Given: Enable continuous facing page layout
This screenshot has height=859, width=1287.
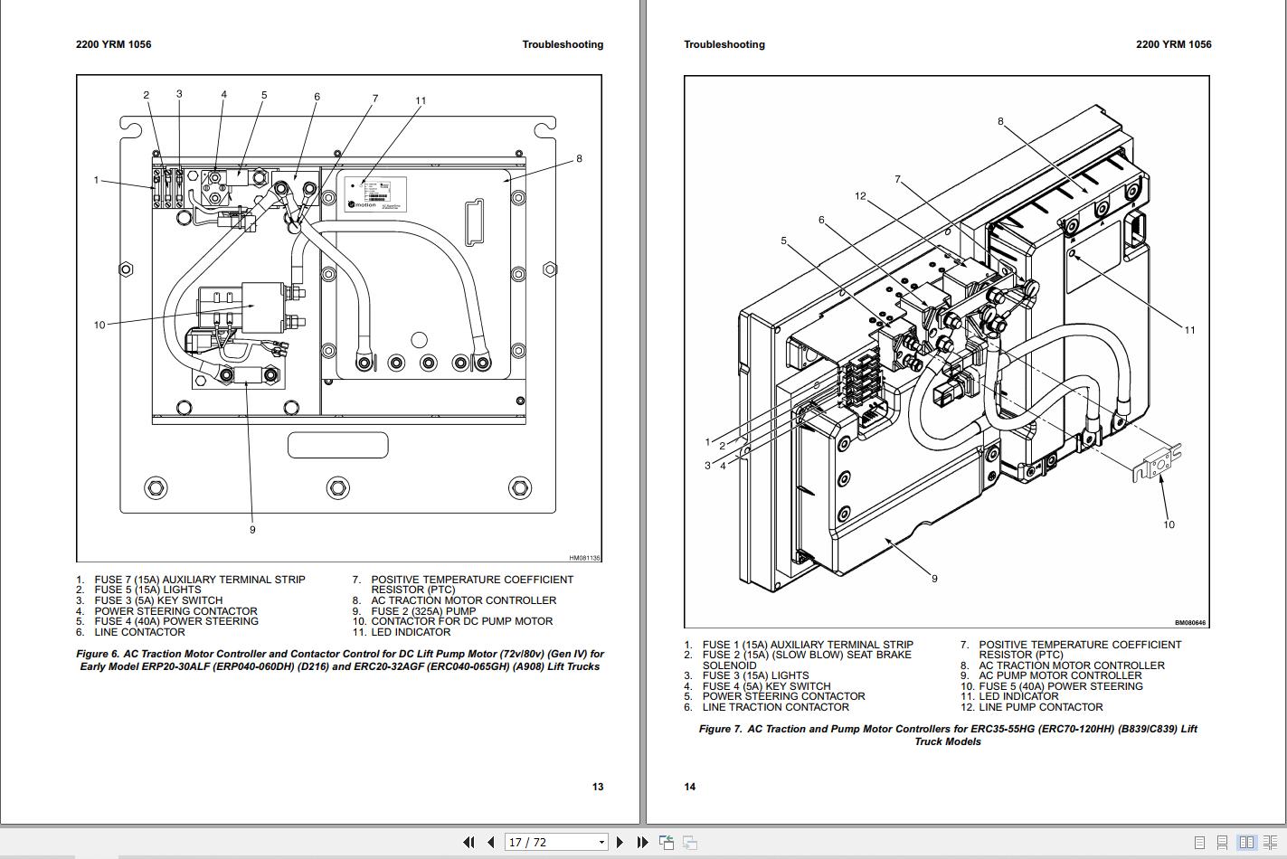Looking at the screenshot, I should click(1269, 842).
